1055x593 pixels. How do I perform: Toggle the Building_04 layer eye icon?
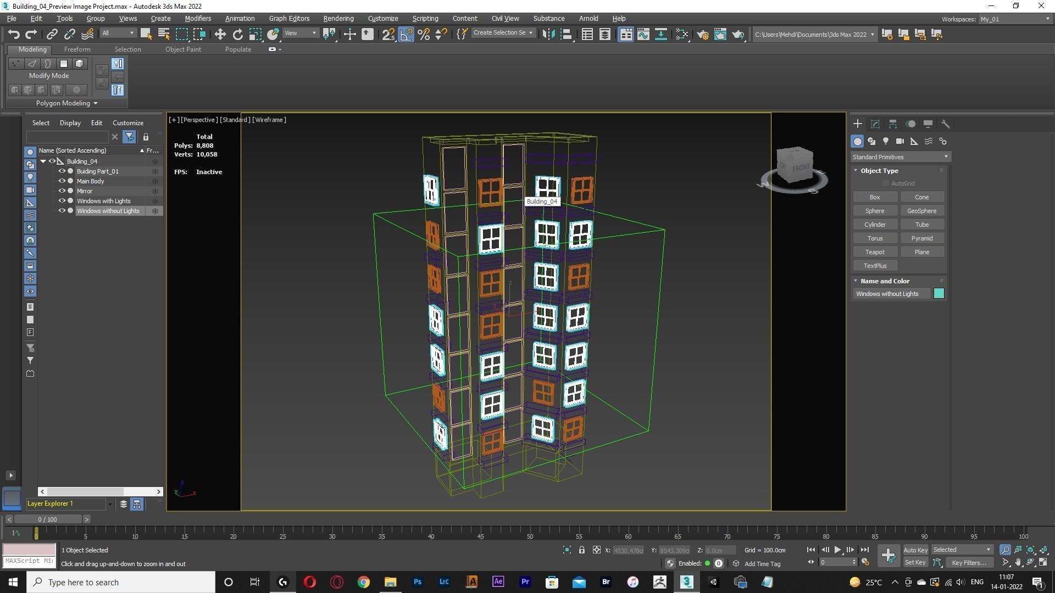coord(52,161)
